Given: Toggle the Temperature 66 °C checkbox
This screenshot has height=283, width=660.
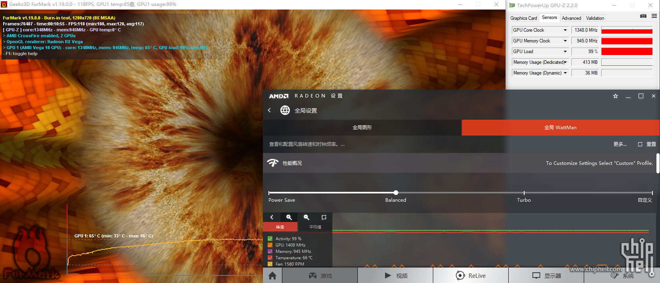Looking at the screenshot, I should pos(270,258).
